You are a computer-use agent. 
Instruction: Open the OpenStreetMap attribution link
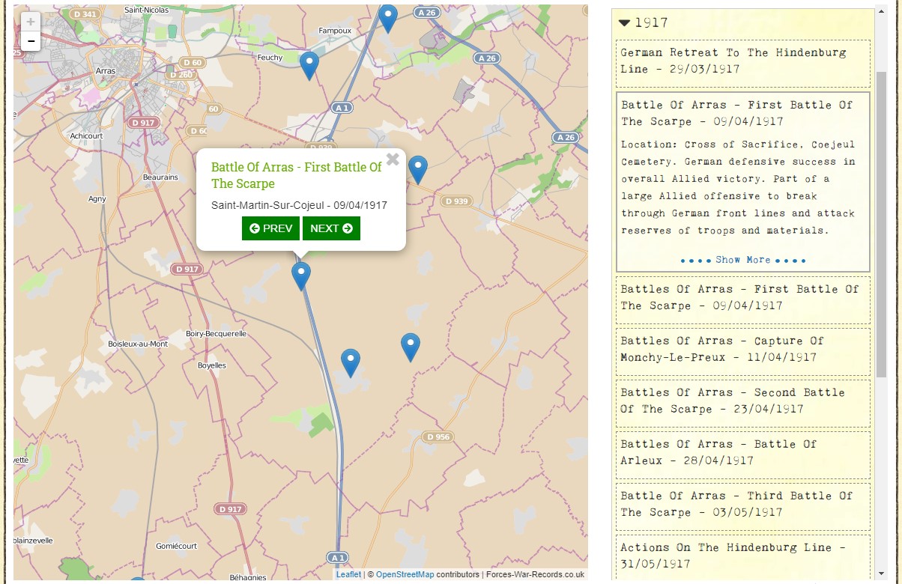click(x=405, y=575)
